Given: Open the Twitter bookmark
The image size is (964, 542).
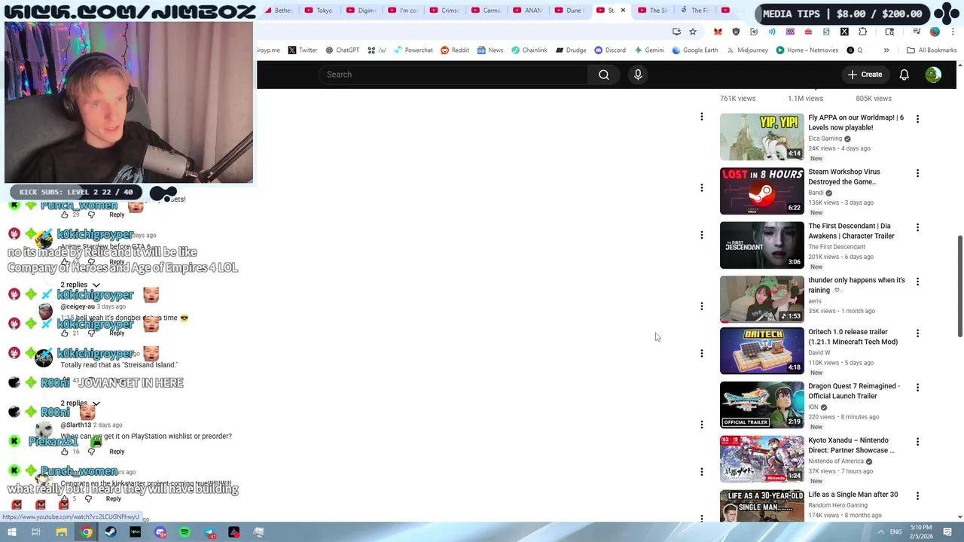Looking at the screenshot, I should pos(302,50).
